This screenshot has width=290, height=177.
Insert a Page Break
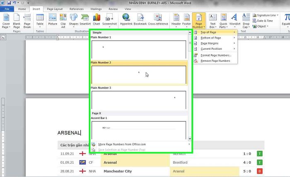click(x=27, y=21)
